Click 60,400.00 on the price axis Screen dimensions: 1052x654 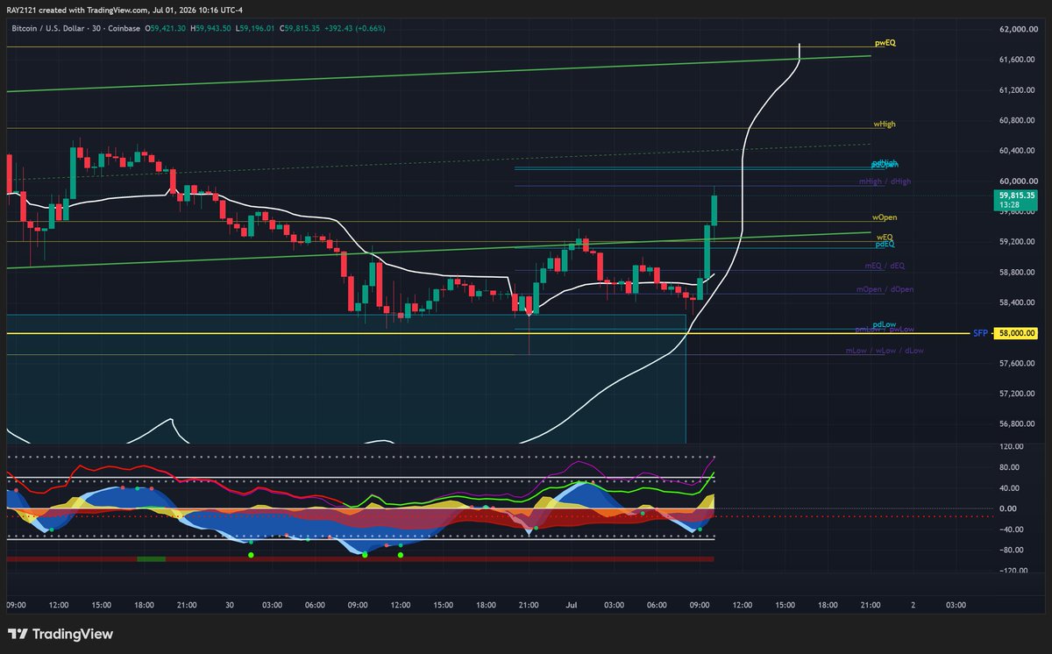coord(1017,151)
